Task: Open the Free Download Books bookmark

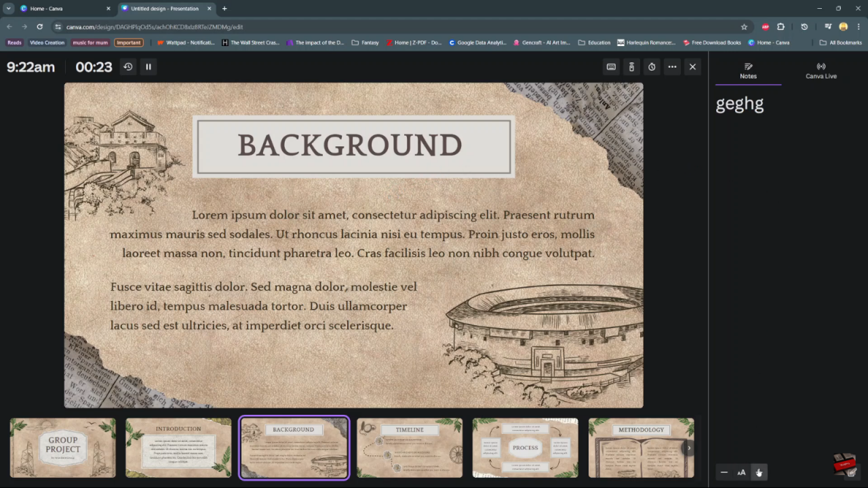Action: pyautogui.click(x=712, y=43)
